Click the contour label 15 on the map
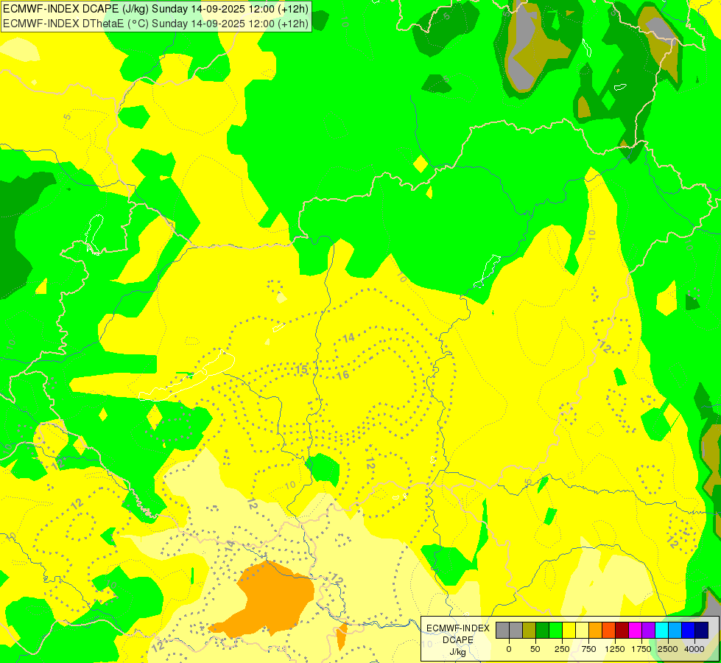 302,370
